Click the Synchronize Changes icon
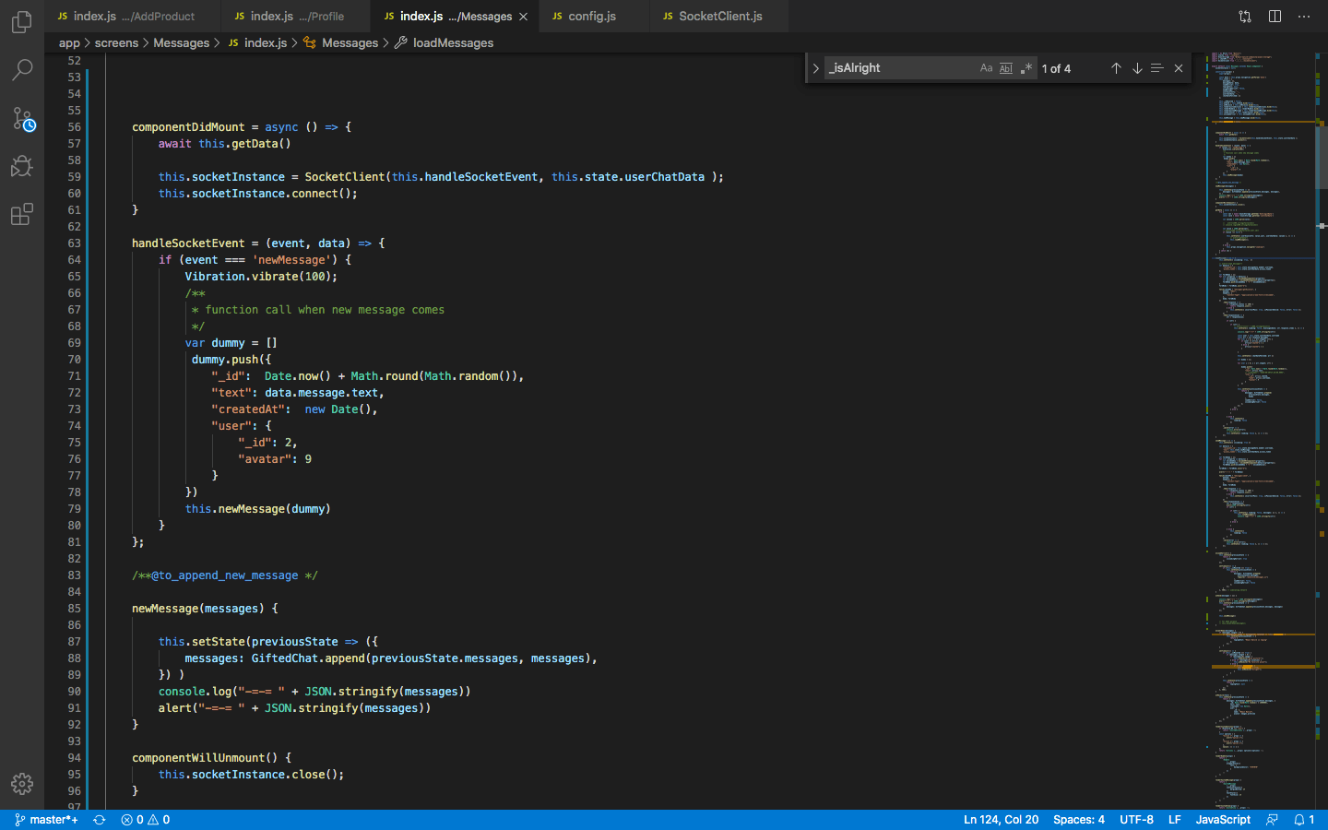 point(100,820)
